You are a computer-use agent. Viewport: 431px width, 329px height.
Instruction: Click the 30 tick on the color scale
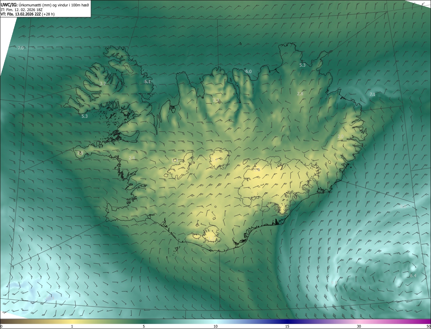pos(359,326)
